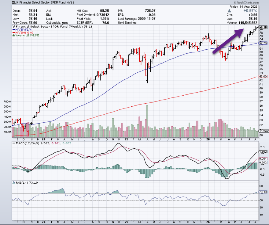269x225 pixels.
Task: Click the MACD(12,26,9) indicator label
Action: [28, 143]
